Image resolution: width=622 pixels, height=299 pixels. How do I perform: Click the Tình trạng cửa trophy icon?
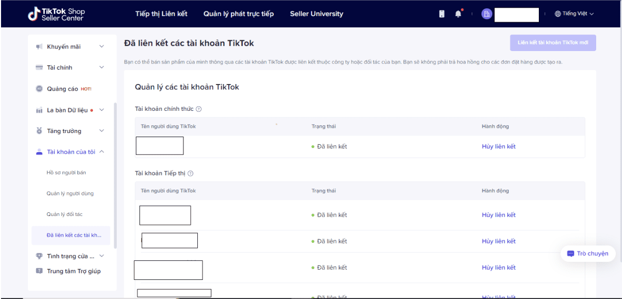click(x=39, y=256)
